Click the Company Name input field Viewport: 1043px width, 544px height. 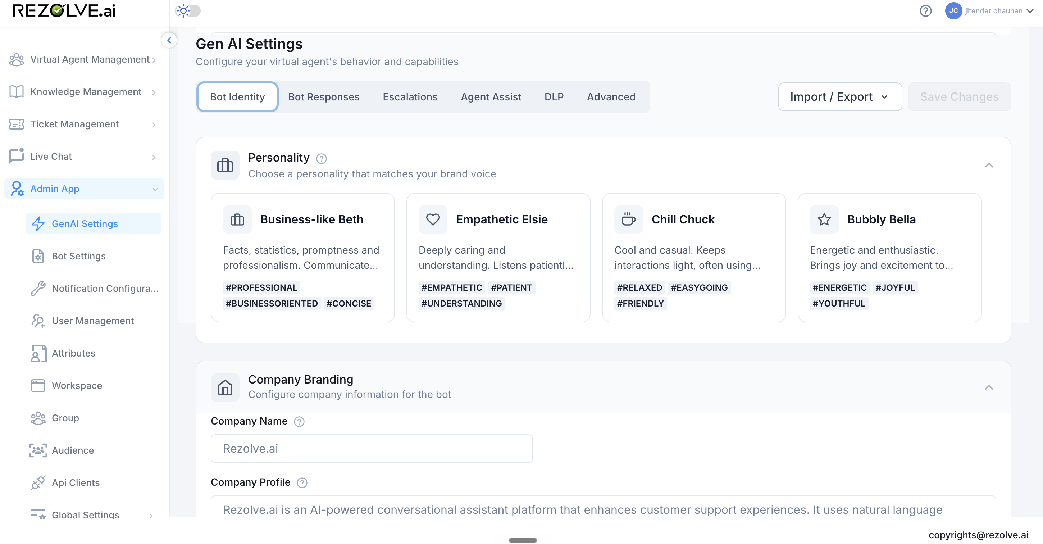coord(372,449)
